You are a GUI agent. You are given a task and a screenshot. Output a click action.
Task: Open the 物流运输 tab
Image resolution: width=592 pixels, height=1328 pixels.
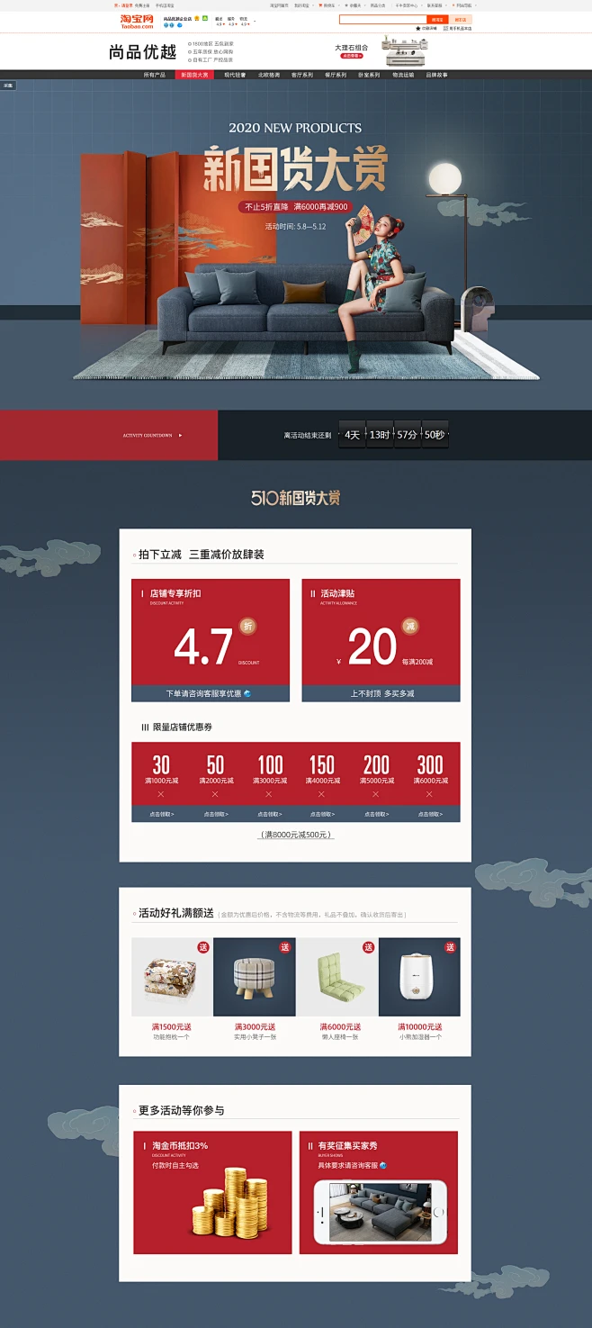403,75
